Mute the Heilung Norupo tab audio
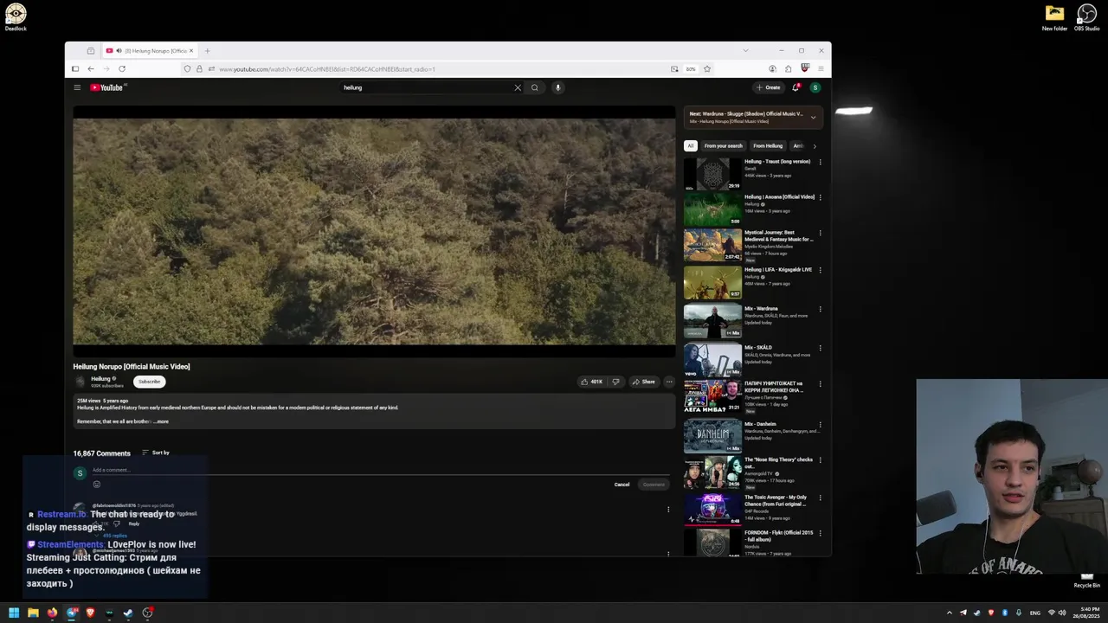1108x623 pixels. pos(119,51)
